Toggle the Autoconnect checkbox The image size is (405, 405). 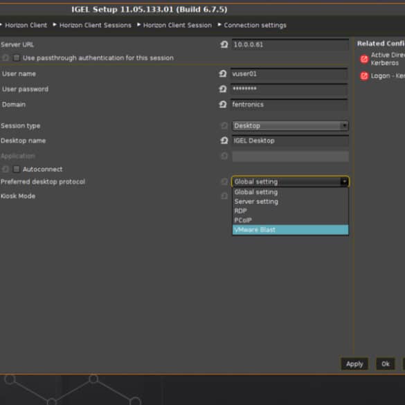point(17,169)
